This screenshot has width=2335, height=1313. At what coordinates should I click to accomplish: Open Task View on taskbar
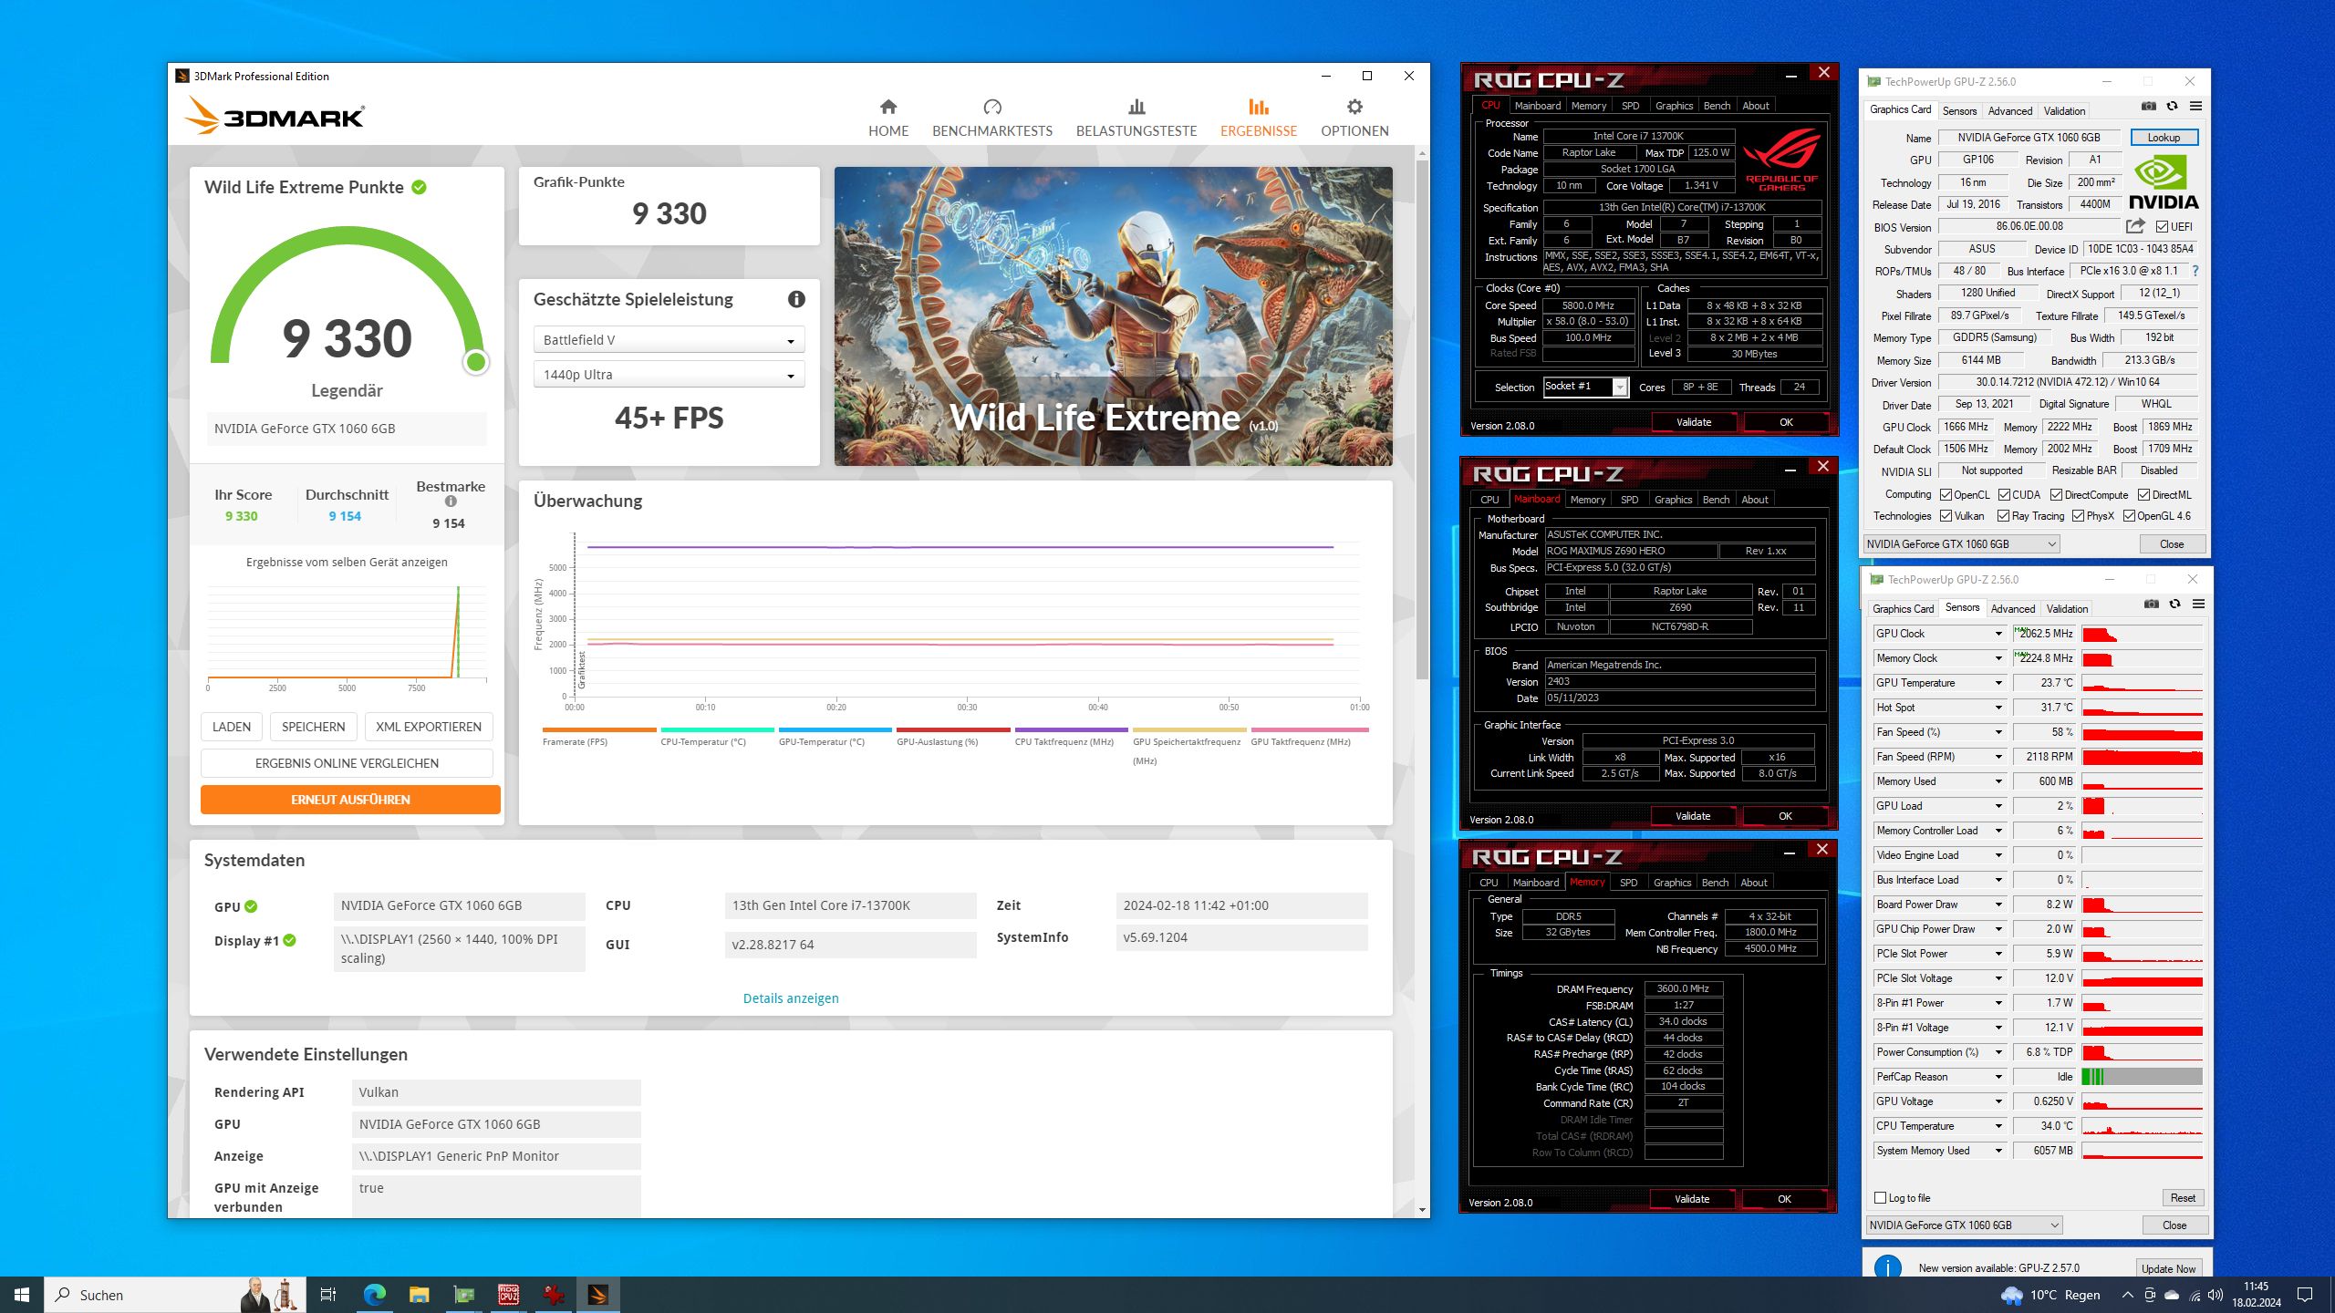(x=328, y=1295)
